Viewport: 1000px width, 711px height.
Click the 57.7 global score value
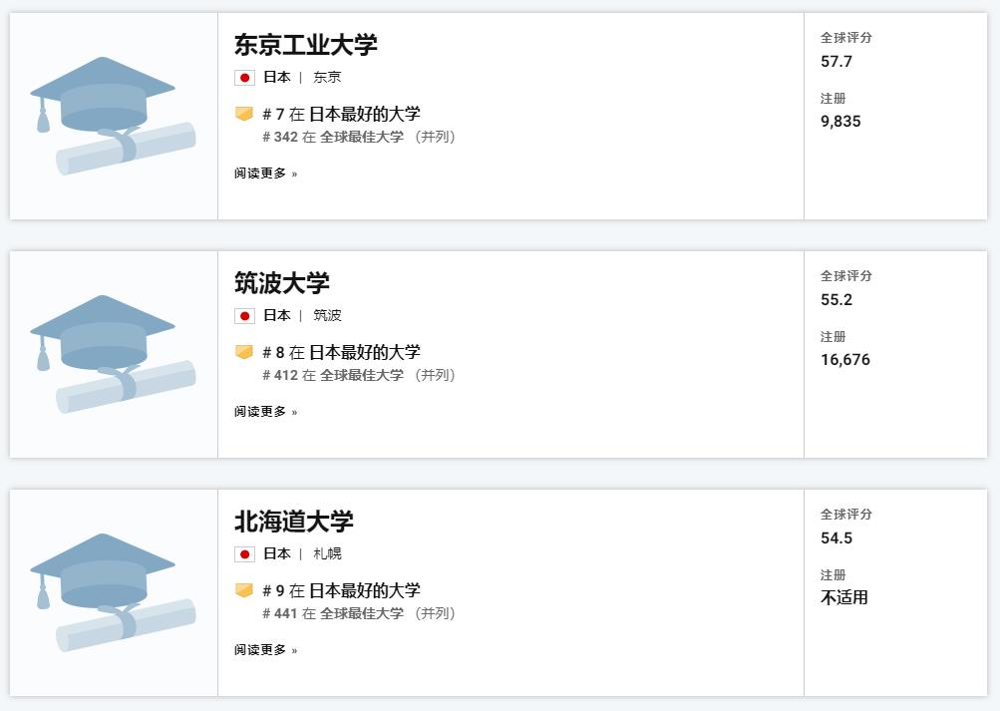click(836, 61)
